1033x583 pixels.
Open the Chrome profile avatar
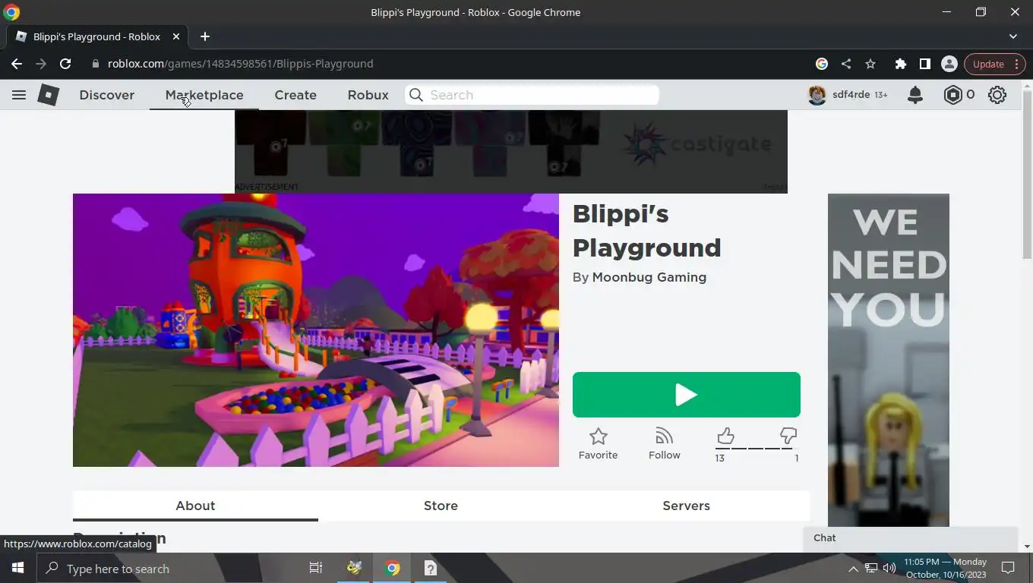949,64
